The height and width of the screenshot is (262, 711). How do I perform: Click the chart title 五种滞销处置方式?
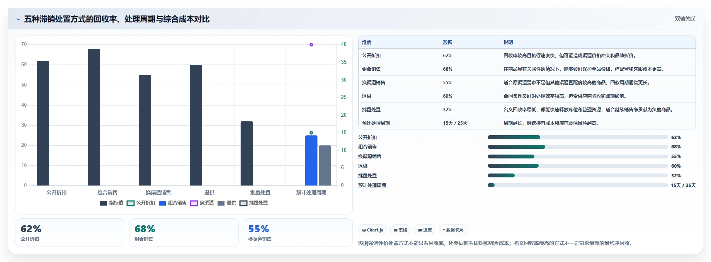click(x=117, y=19)
